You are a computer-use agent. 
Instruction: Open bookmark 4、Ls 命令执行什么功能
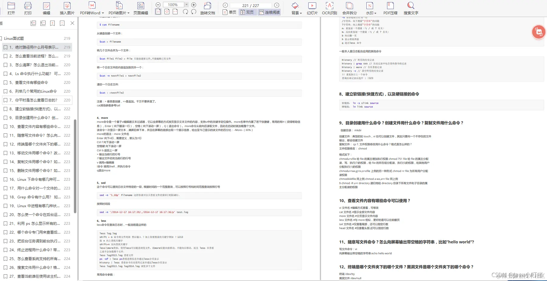(37, 74)
